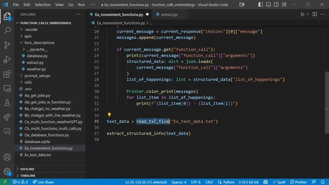Run the Python file with play button
The width and height of the screenshot is (329, 185).
tap(302, 14)
